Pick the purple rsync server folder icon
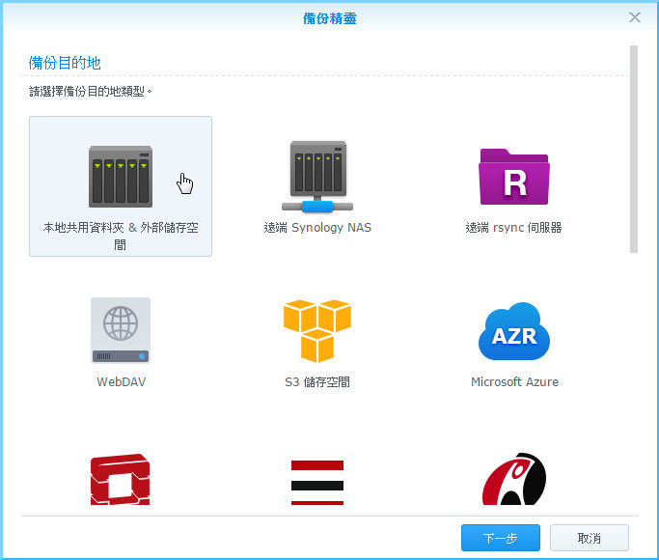 (x=513, y=177)
